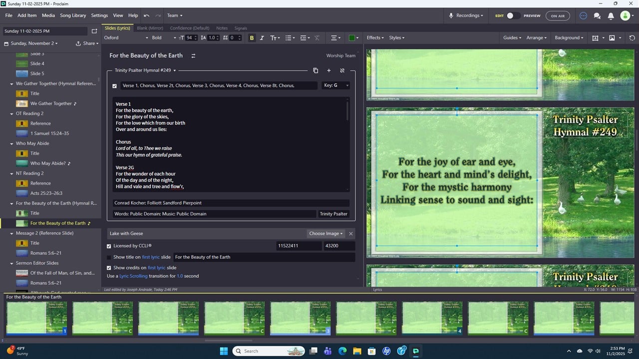This screenshot has width=639, height=359.
Task: Click the Undo arrow icon
Action: click(x=146, y=15)
